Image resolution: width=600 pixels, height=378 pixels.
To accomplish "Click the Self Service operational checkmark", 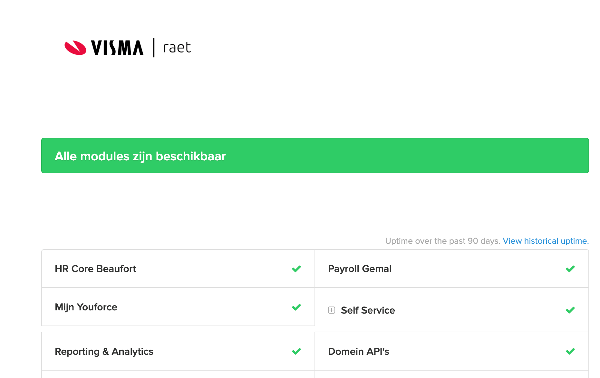I will click(x=570, y=310).
